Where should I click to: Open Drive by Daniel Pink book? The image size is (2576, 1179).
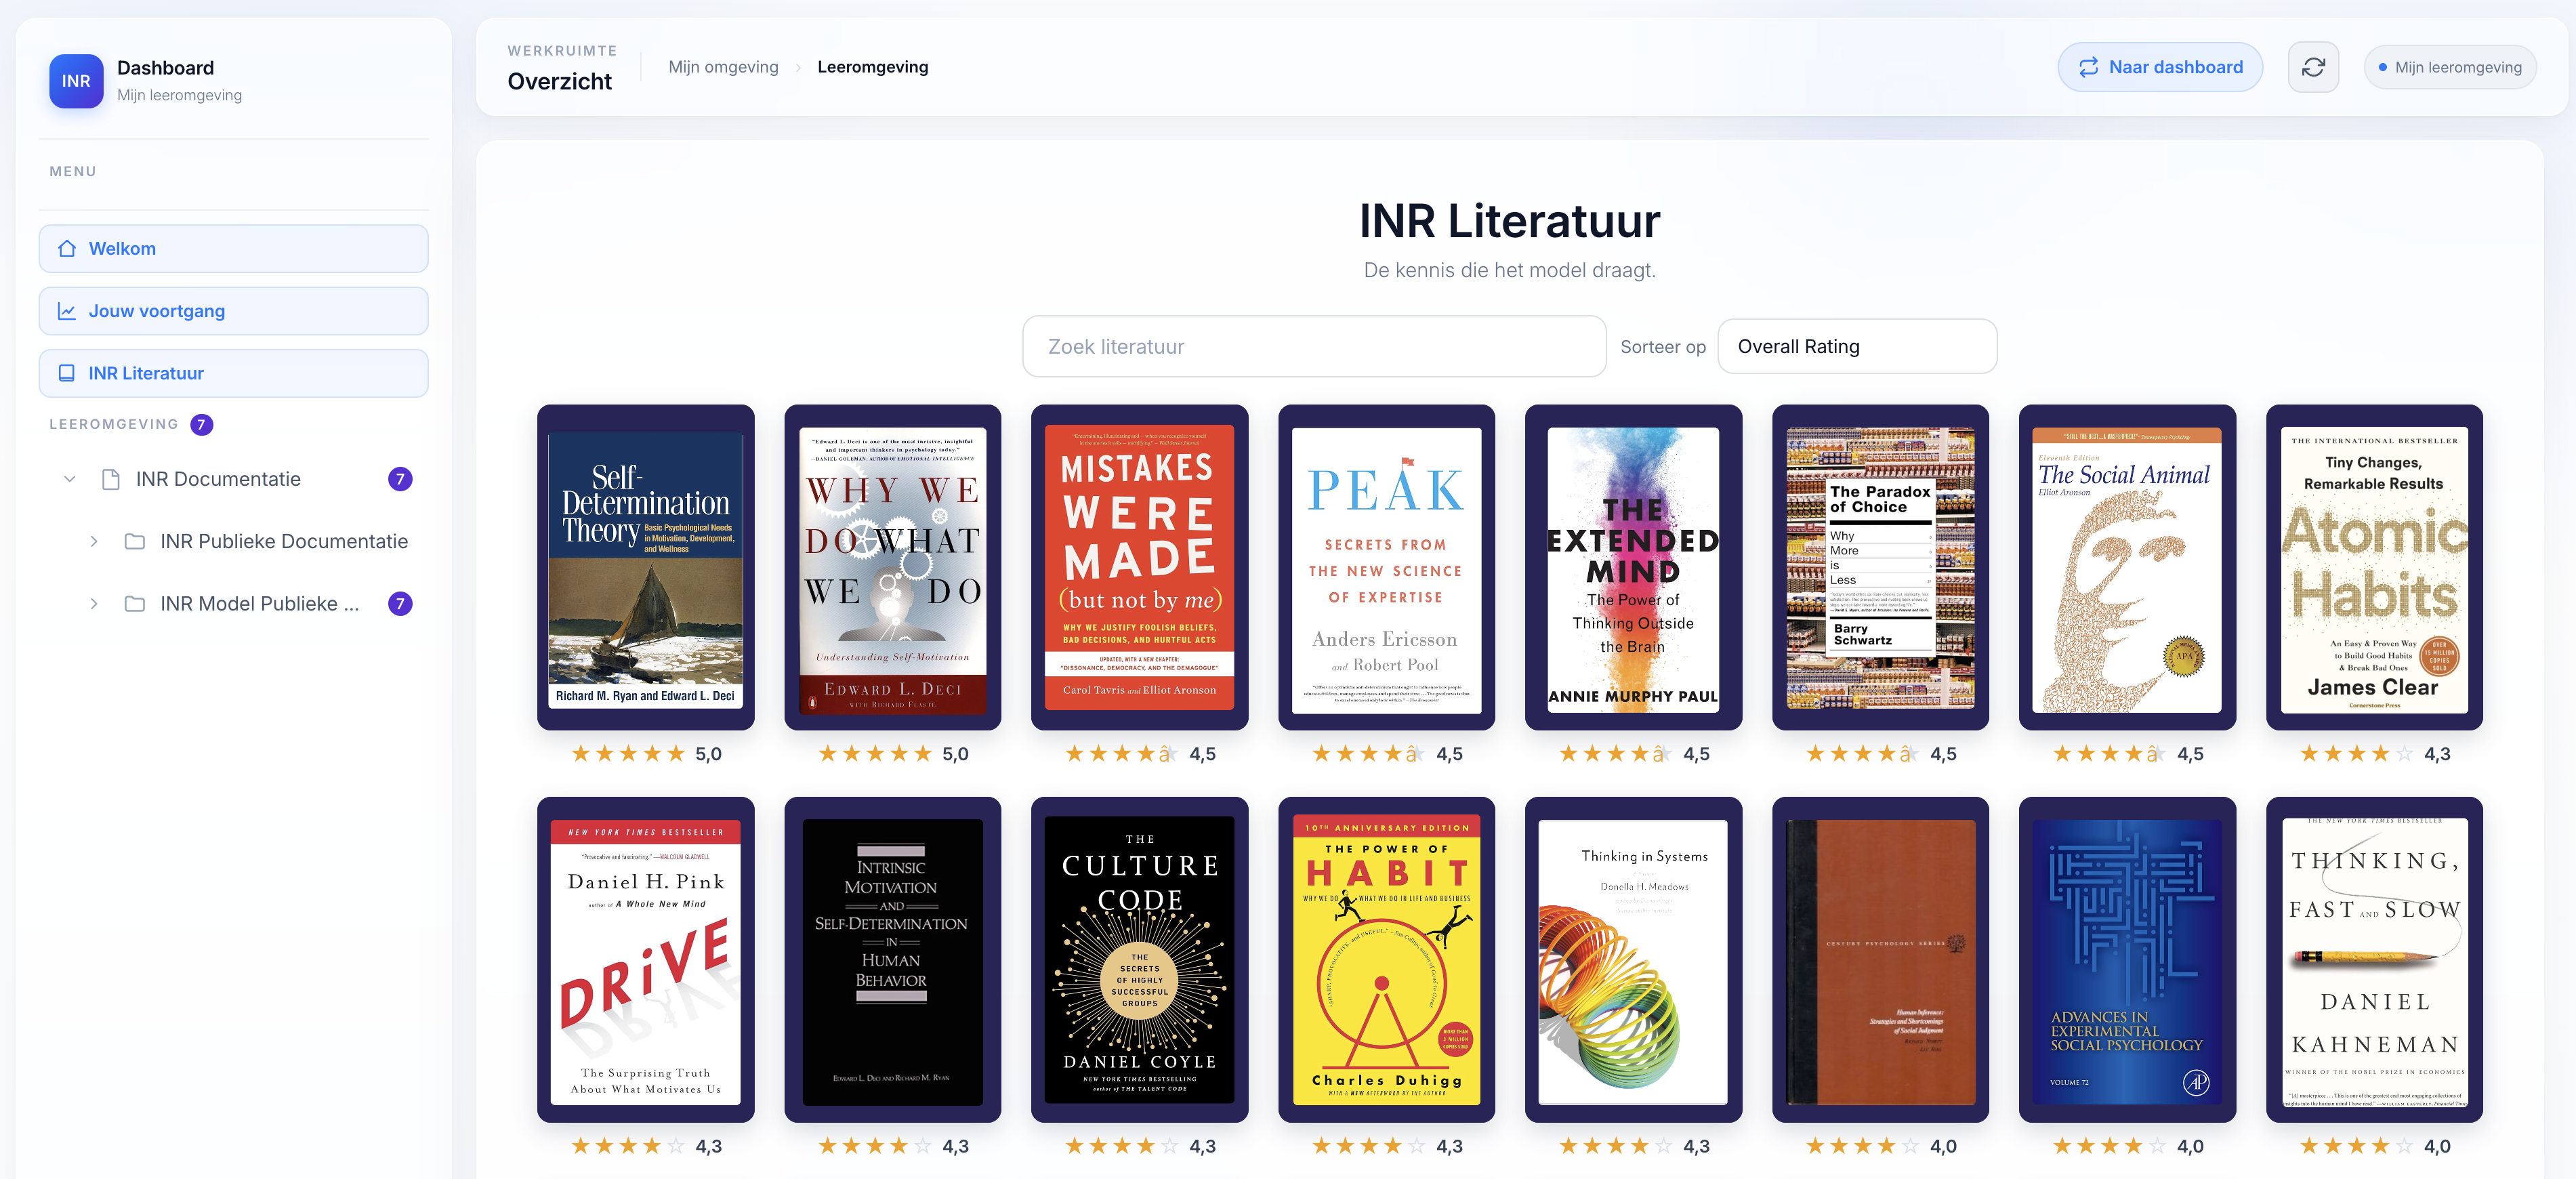click(646, 960)
